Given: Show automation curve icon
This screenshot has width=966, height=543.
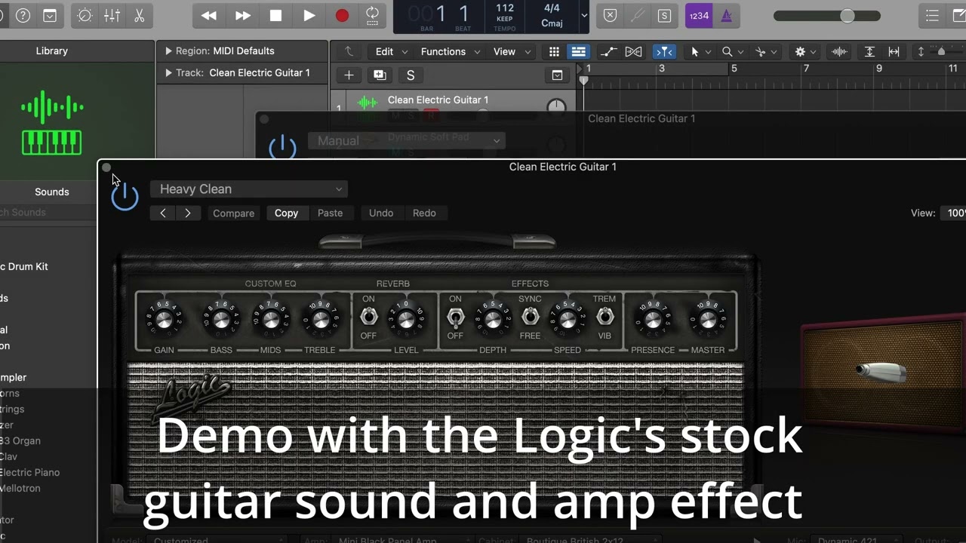Looking at the screenshot, I should click(608, 51).
